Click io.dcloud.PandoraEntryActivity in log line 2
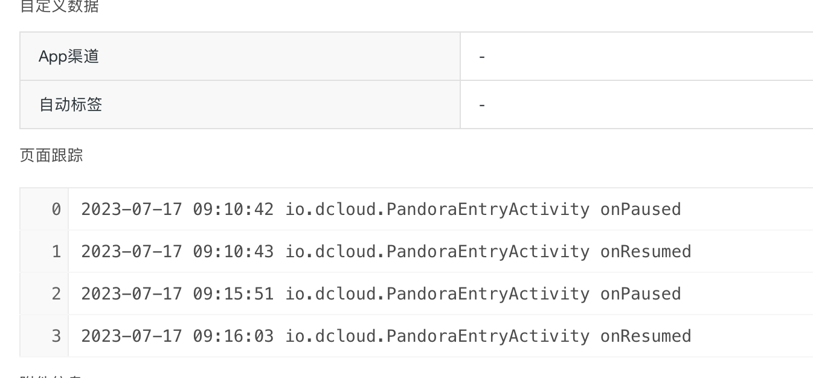 click(437, 293)
